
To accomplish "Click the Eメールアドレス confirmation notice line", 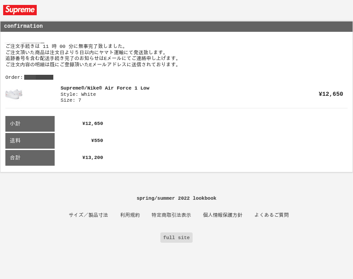I will pyautogui.click(x=92, y=64).
